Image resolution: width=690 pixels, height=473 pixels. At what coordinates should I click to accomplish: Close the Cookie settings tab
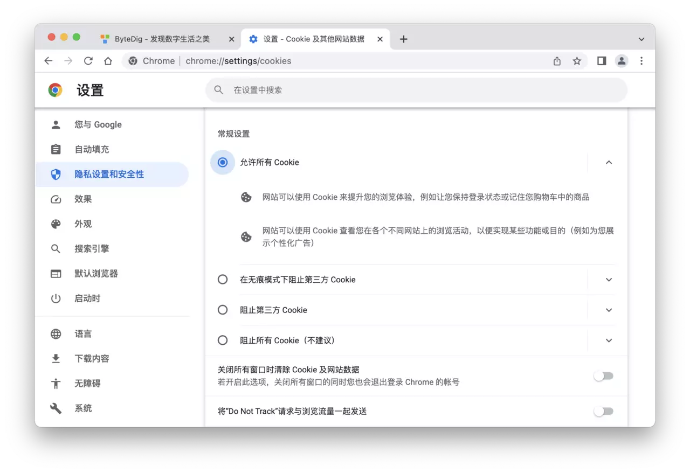click(380, 39)
